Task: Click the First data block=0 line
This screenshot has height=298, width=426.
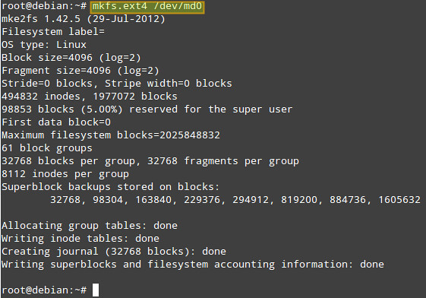Action: click(x=56, y=122)
